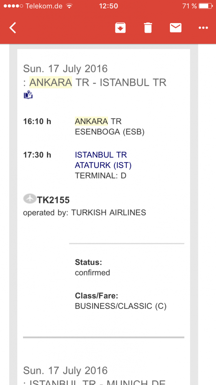Open the three-dot more options menu
Viewport: 216px width, 385px height.
[203, 28]
